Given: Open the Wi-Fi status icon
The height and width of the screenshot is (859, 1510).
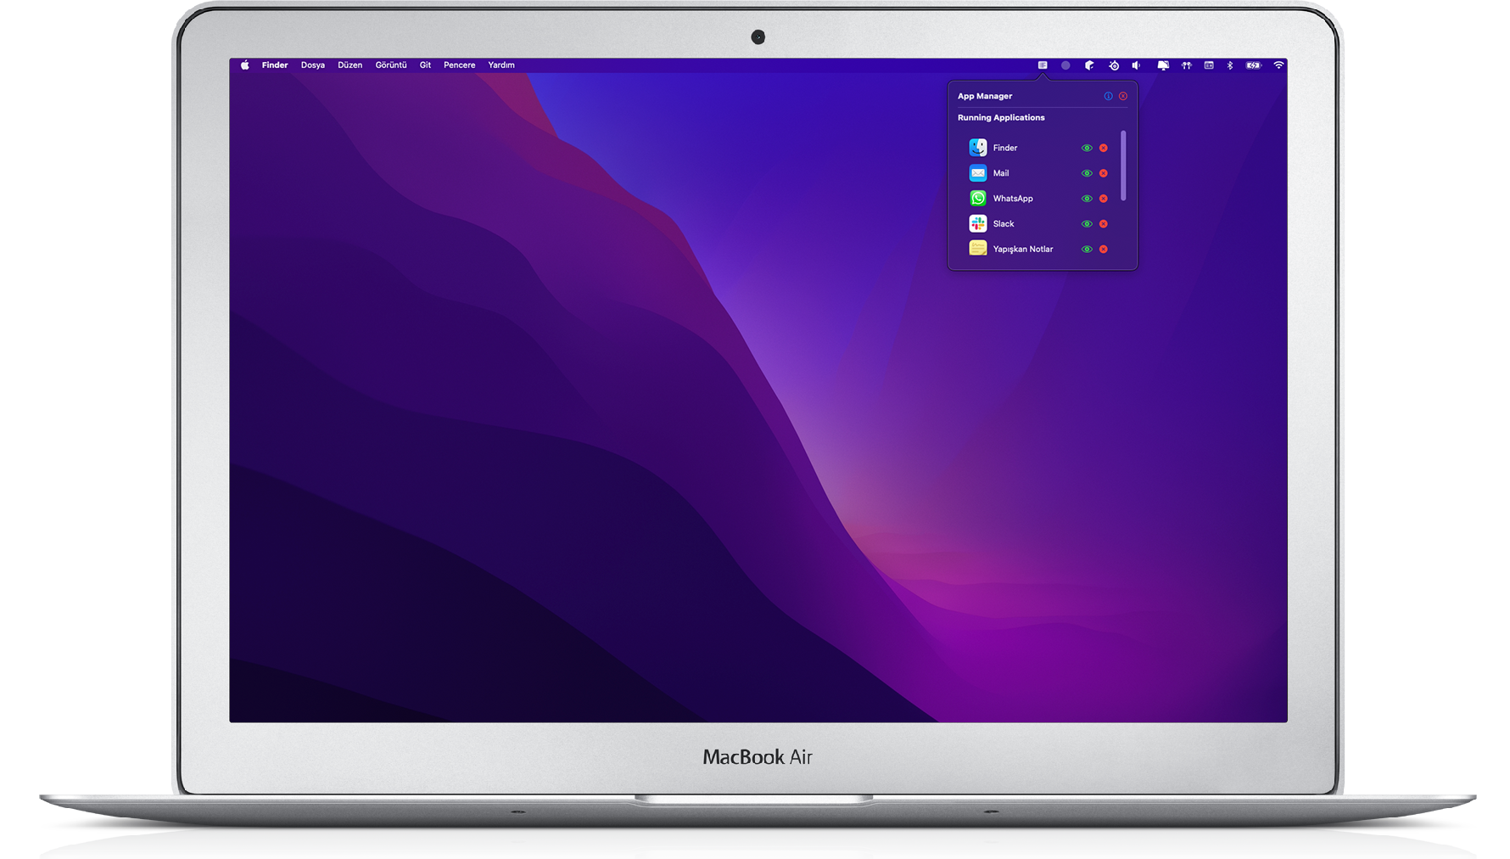Looking at the screenshot, I should 1278,65.
